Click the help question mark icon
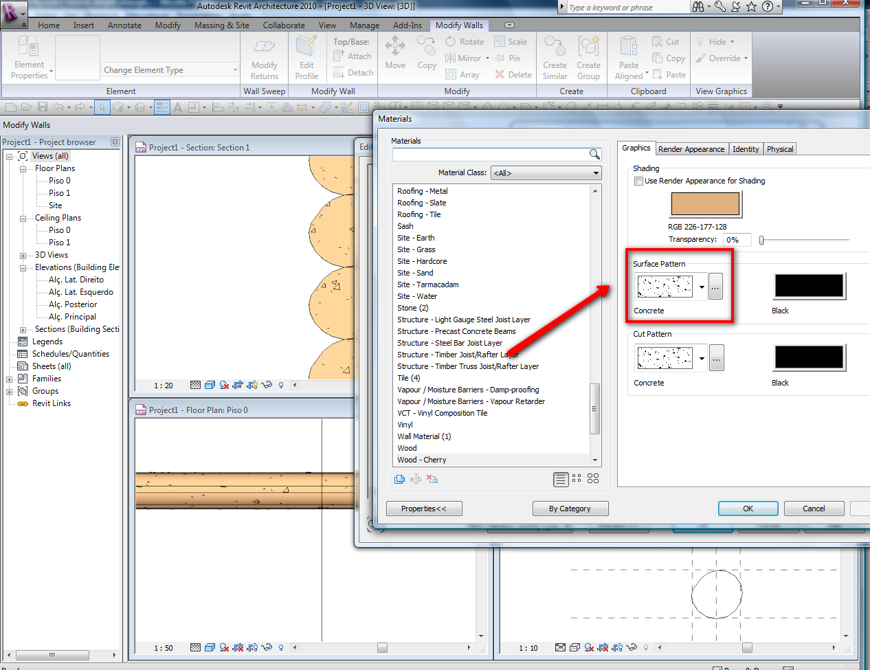The width and height of the screenshot is (870, 670). 768,6
